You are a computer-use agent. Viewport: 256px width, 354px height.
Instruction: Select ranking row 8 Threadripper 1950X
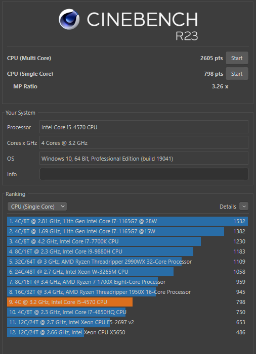coord(127,292)
